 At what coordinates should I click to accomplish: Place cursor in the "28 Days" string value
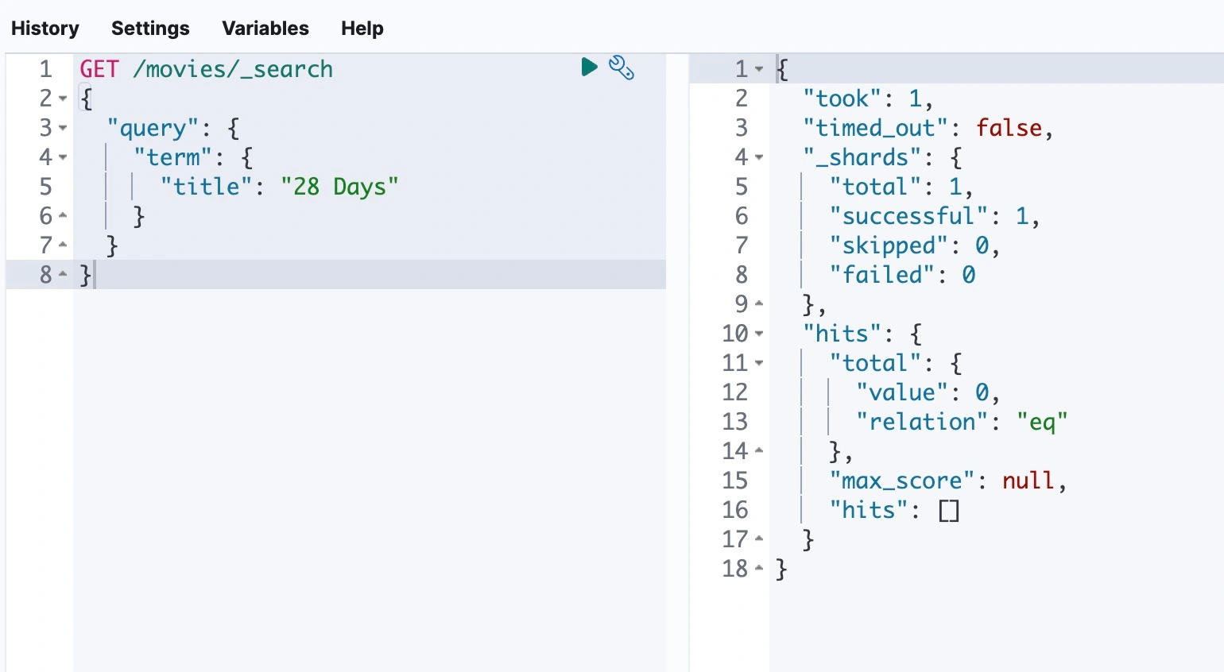339,187
